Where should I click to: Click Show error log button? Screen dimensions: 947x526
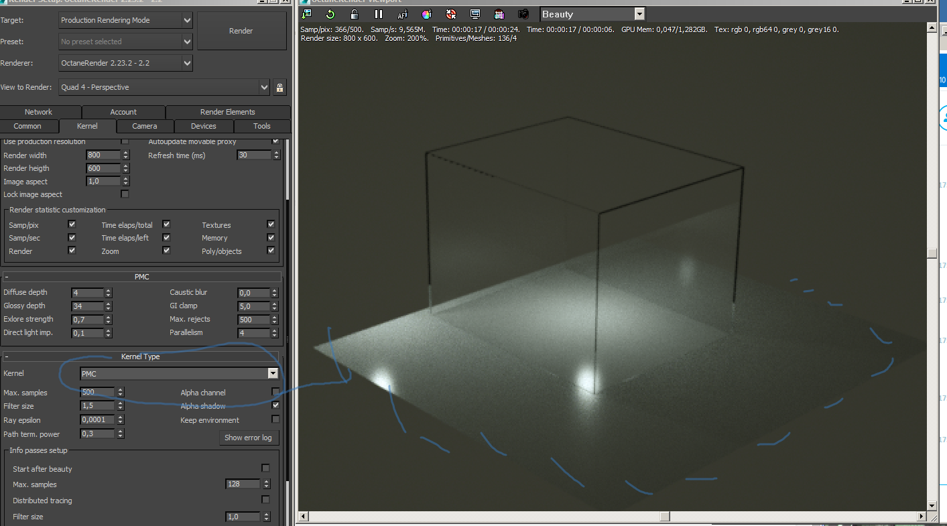coord(248,438)
